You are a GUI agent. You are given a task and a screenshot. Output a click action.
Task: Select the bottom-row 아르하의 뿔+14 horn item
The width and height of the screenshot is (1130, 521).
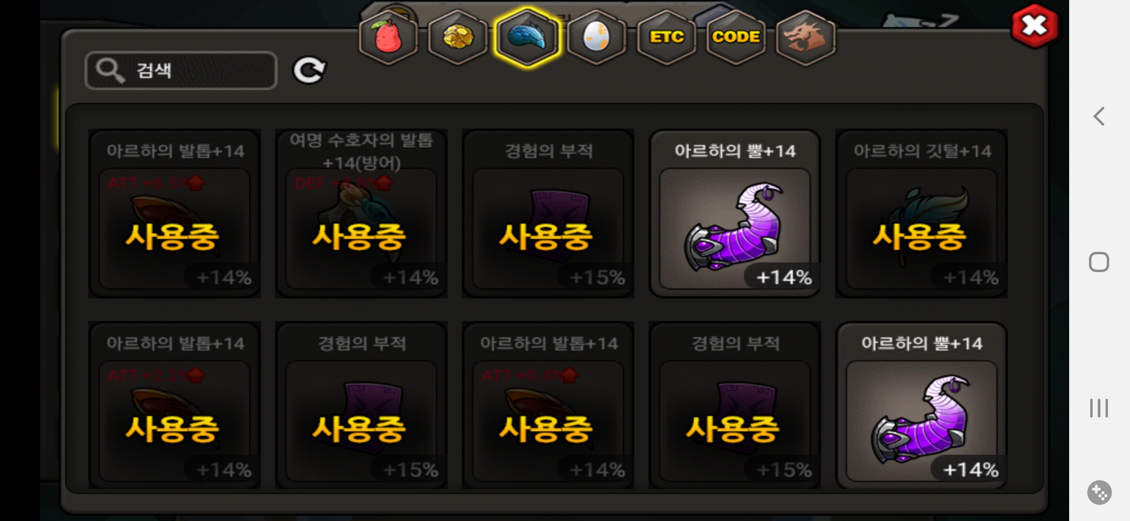[921, 406]
